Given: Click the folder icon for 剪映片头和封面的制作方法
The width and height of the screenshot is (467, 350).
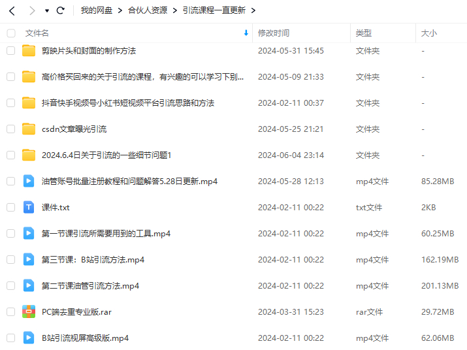Looking at the screenshot, I should (x=29, y=50).
